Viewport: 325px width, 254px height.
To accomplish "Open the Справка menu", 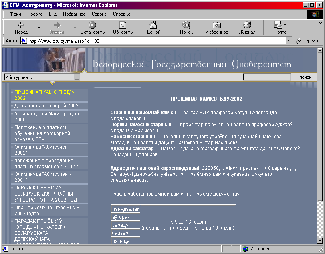I will pos(121,14).
